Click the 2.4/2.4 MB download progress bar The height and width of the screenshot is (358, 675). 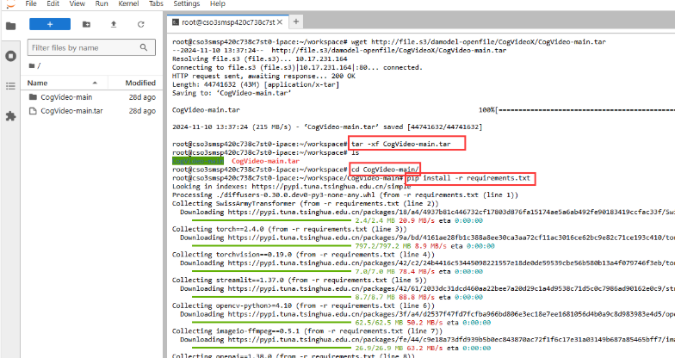point(272,220)
